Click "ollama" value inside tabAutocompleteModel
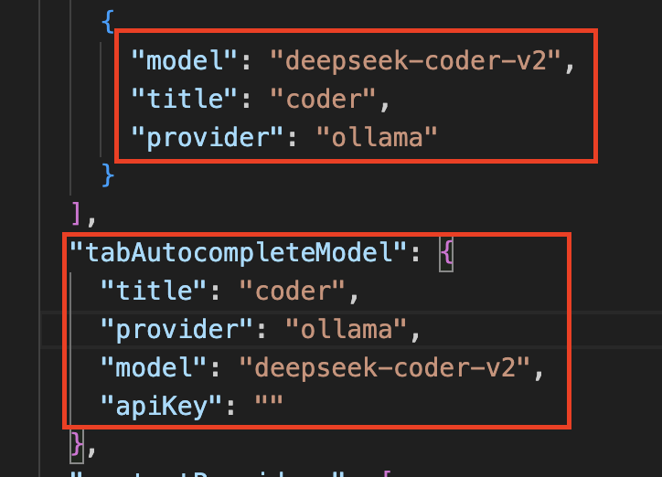Viewport: 662px width, 477px height. pyautogui.click(x=346, y=329)
